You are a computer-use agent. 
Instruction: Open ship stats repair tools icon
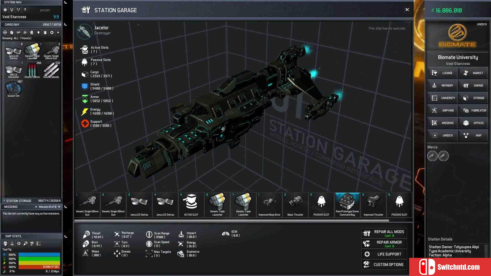tap(32, 244)
